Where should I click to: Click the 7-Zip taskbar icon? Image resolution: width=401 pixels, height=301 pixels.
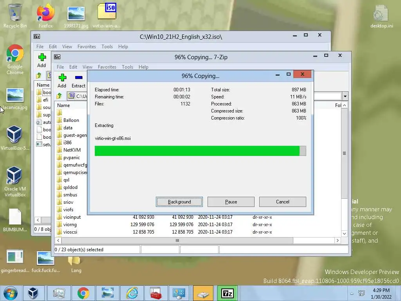228,293
